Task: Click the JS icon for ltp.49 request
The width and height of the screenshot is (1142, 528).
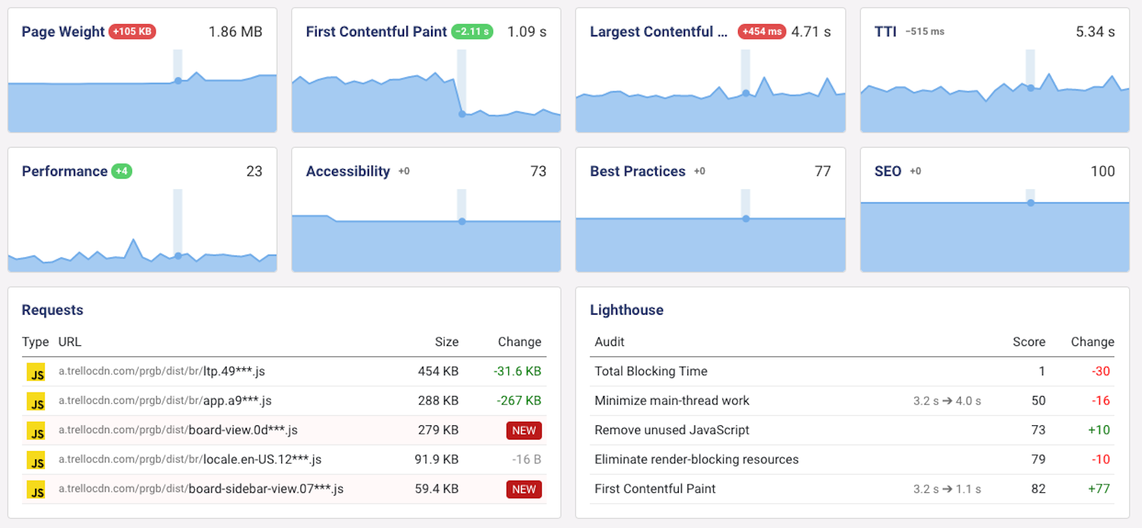Action: [x=36, y=372]
